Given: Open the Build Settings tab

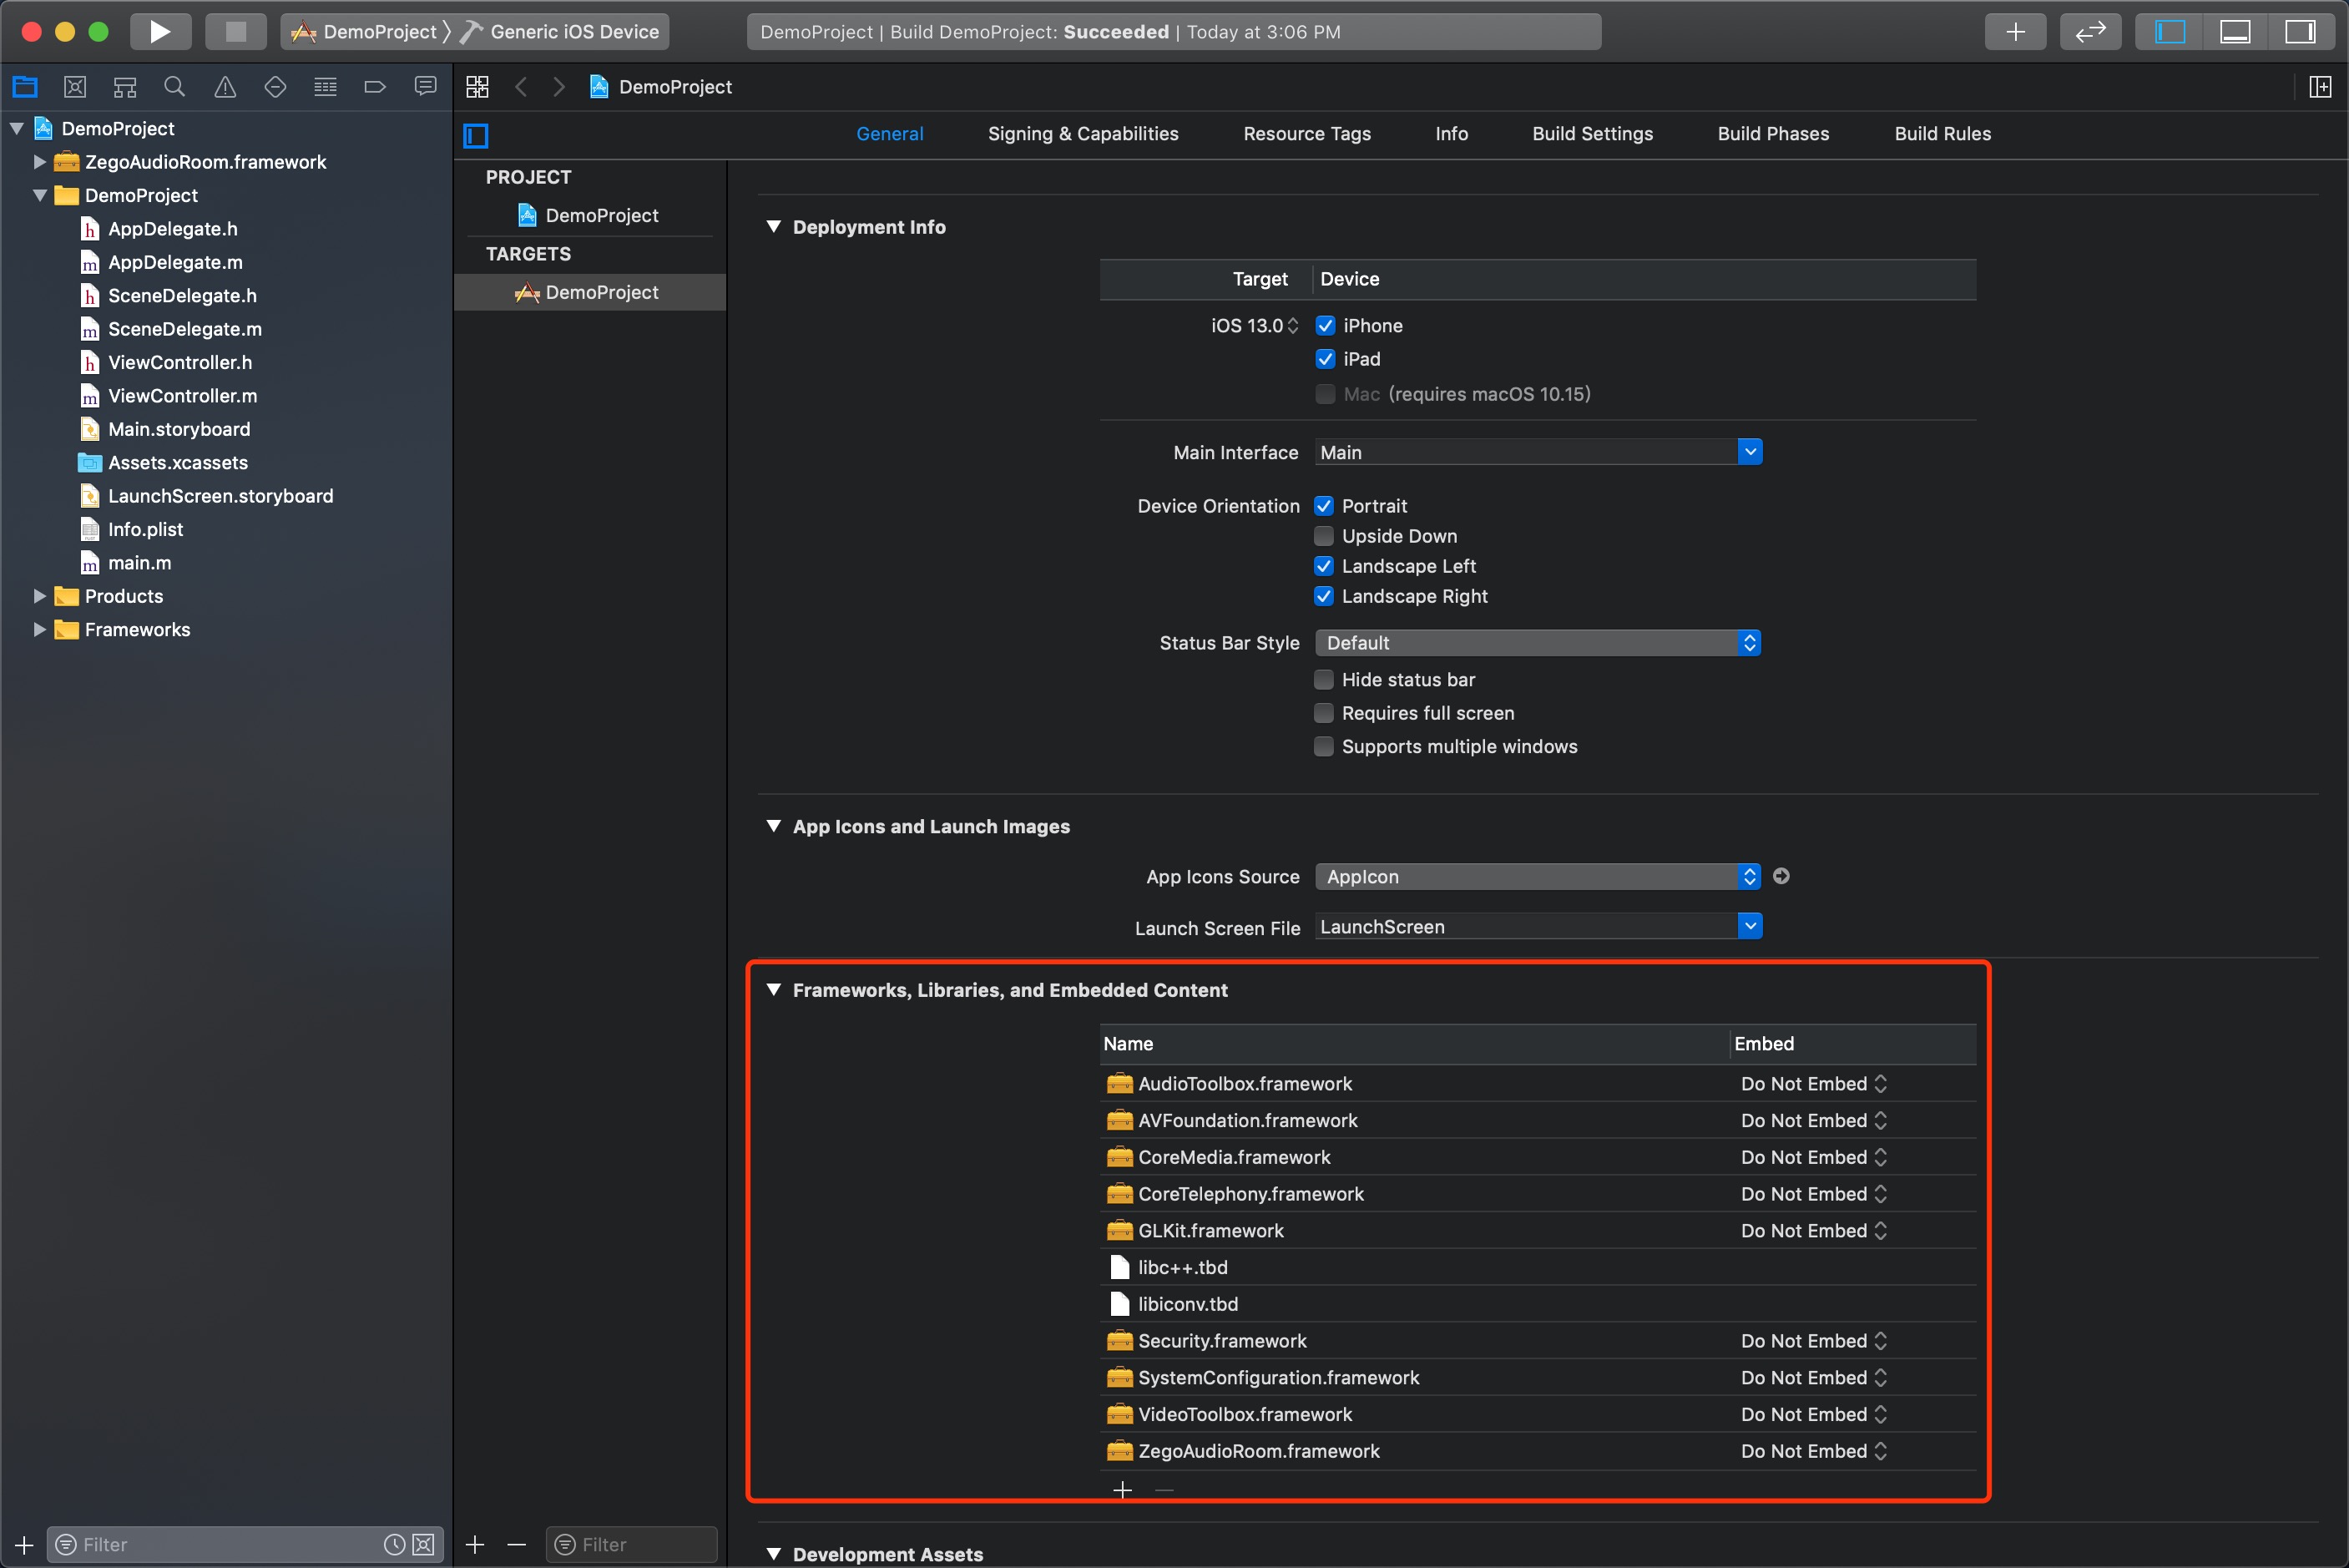Looking at the screenshot, I should [x=1593, y=134].
